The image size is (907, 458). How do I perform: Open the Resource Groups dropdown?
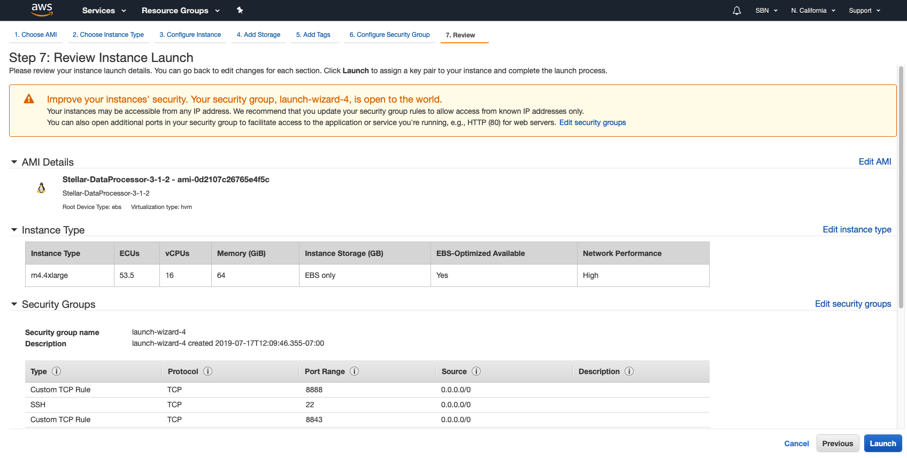click(x=180, y=11)
